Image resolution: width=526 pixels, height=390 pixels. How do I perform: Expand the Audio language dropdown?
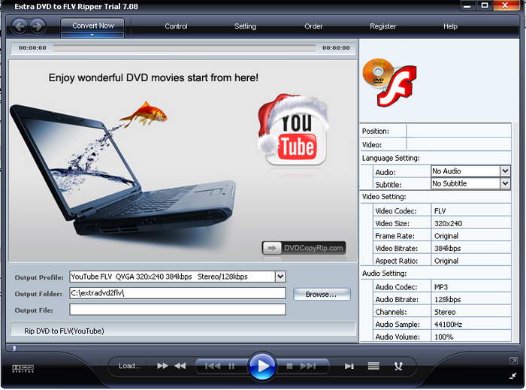(505, 171)
